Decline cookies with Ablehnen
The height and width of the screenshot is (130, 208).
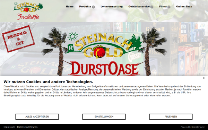coord(171,116)
